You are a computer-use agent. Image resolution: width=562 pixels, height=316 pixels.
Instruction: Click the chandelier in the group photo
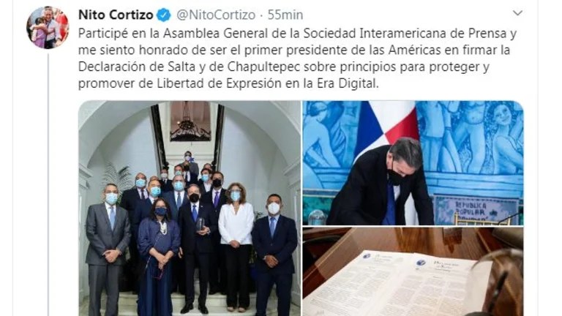tap(190, 124)
